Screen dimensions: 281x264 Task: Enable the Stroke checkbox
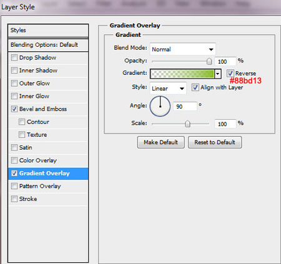[14, 199]
